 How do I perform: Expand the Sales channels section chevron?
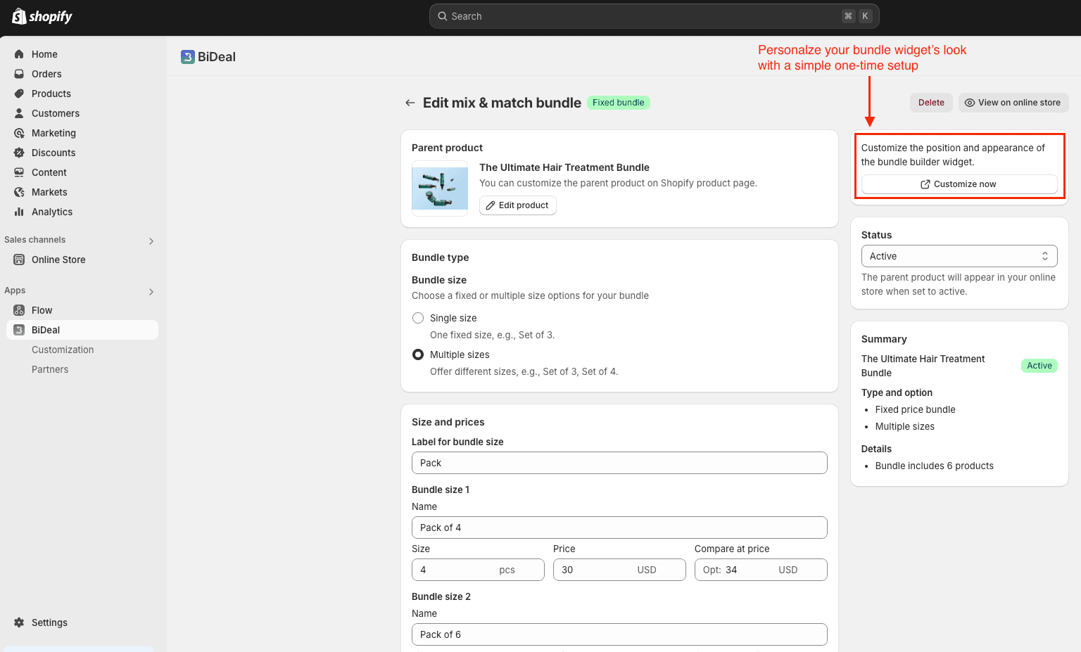tap(151, 241)
